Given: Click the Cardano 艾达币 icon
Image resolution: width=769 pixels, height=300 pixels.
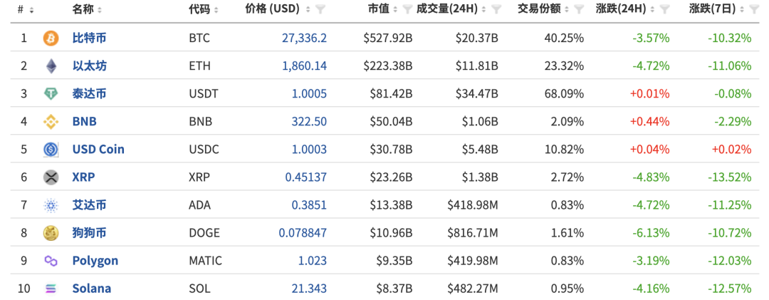Looking at the screenshot, I should coord(51,205).
